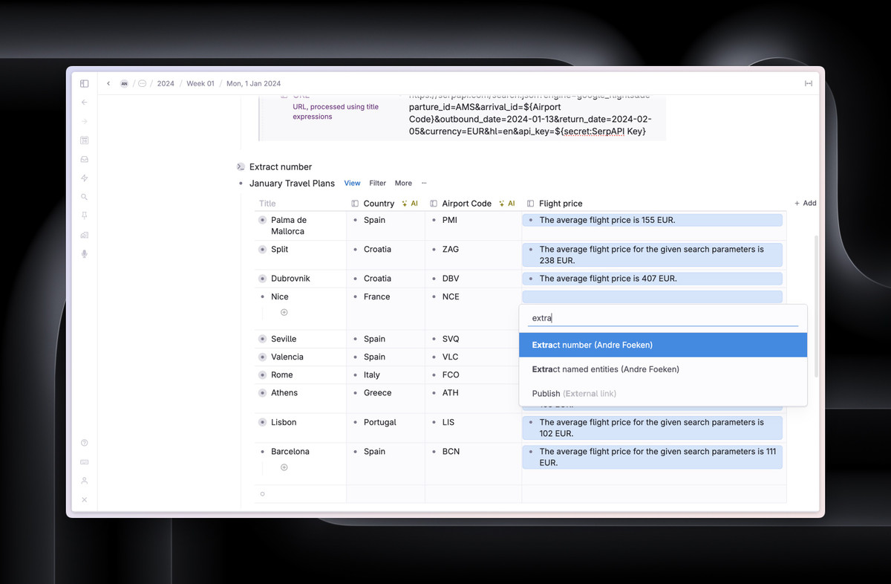Click the pin icon in sidebar

point(85,215)
